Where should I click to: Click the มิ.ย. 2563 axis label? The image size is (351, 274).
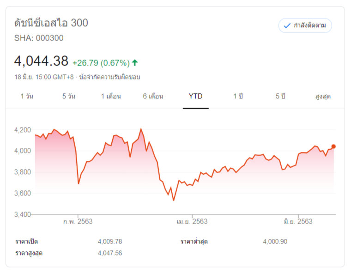pyautogui.click(x=298, y=222)
